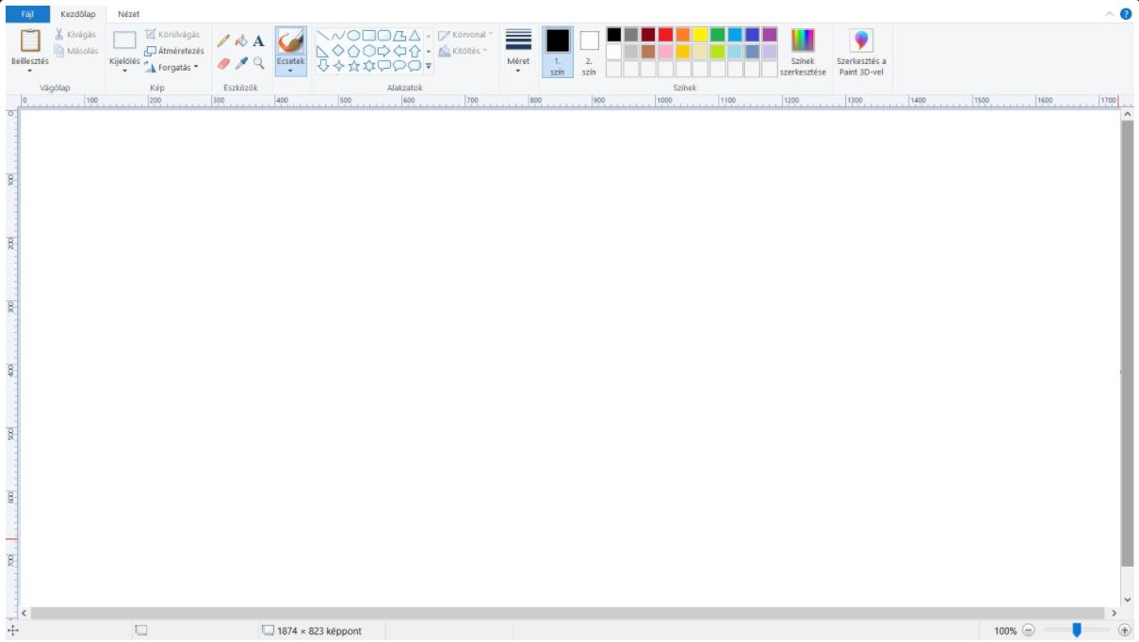Choose the right triangle shape
Screen dimensions: 1139x642
click(x=322, y=52)
